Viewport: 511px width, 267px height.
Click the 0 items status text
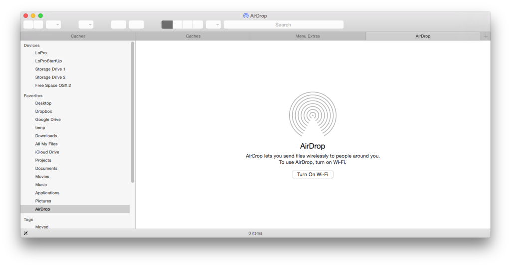point(255,233)
